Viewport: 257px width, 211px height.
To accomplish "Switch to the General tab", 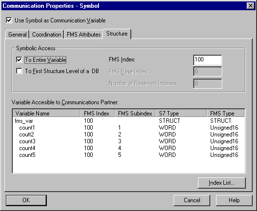I will tap(17, 35).
